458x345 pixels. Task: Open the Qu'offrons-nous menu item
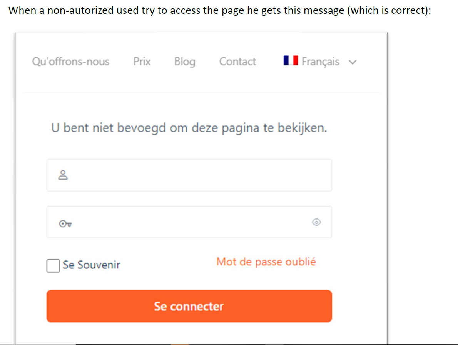click(x=70, y=62)
